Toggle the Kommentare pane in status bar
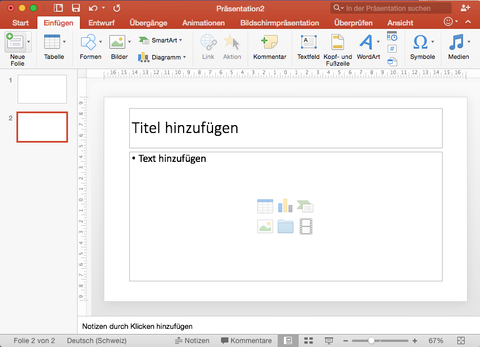This screenshot has width=480, height=347. click(x=246, y=341)
